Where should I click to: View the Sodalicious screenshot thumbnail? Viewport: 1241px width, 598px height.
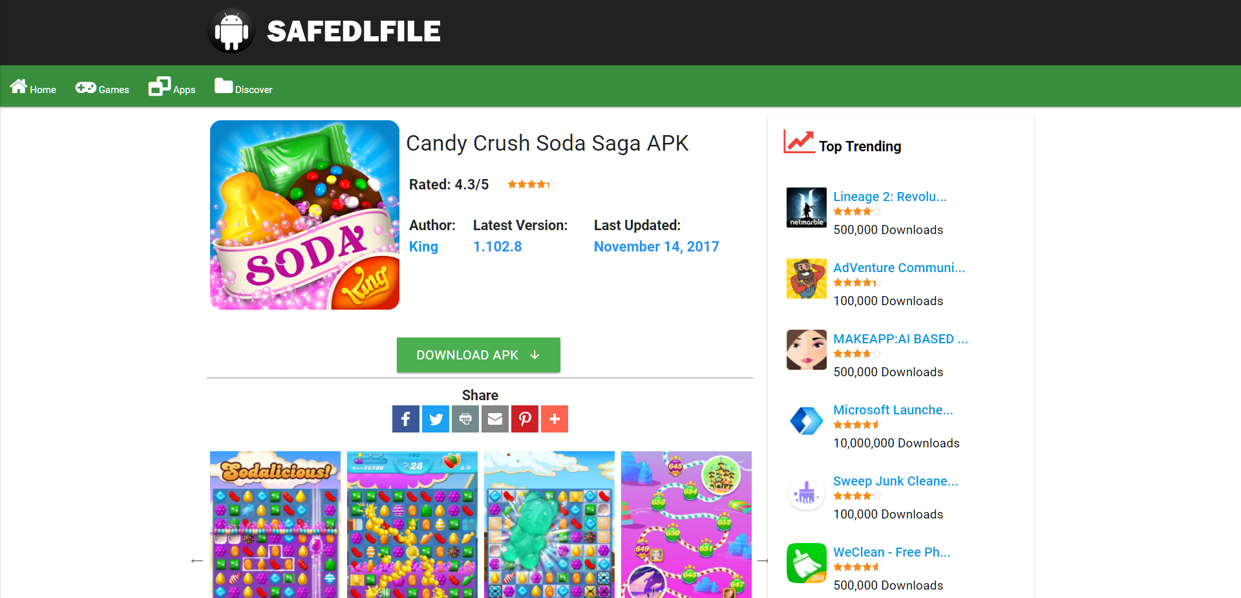pyautogui.click(x=275, y=524)
